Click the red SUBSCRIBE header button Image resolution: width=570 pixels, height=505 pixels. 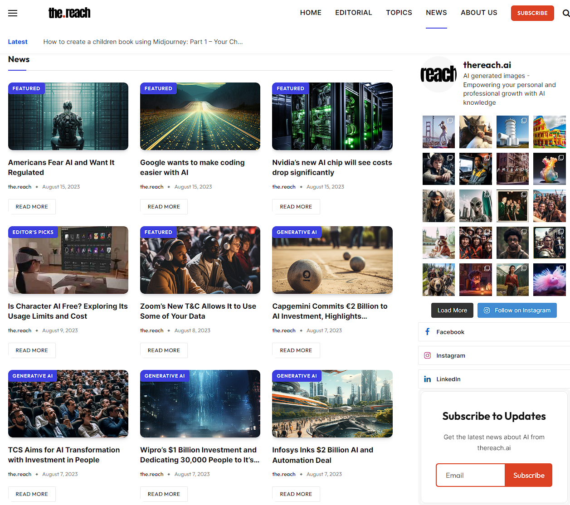click(532, 13)
